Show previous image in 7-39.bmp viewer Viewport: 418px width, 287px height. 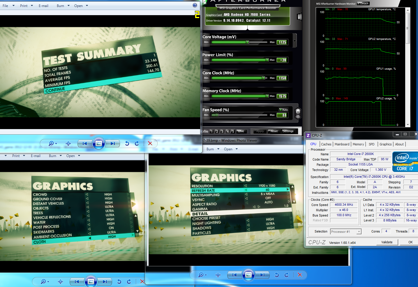click(234, 275)
